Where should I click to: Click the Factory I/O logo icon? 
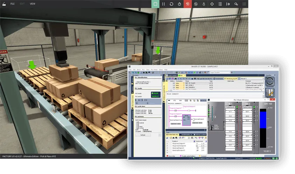point(4,4)
